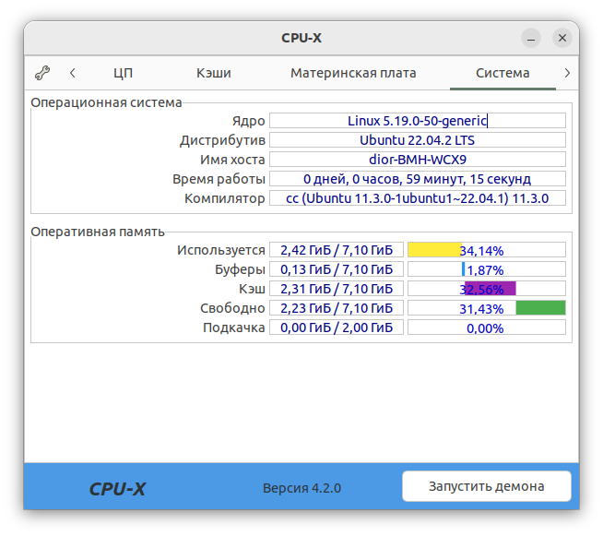Click the Подкачка bar showing 0,00%

[x=487, y=328]
